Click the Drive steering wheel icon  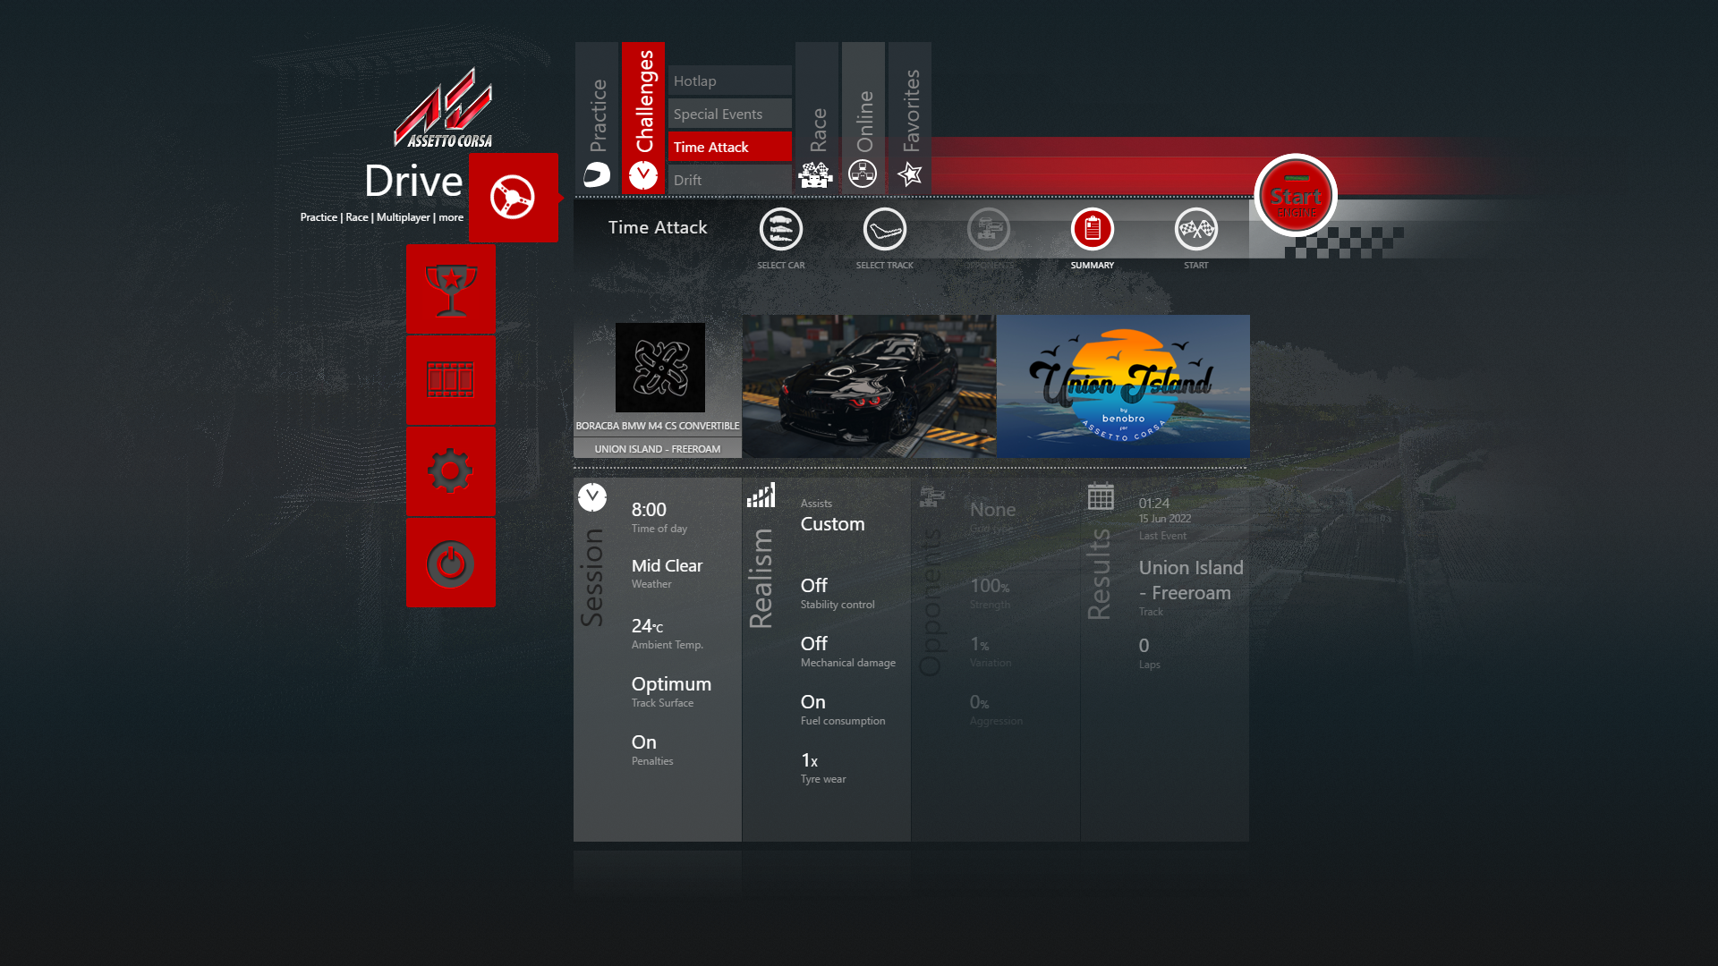point(513,198)
